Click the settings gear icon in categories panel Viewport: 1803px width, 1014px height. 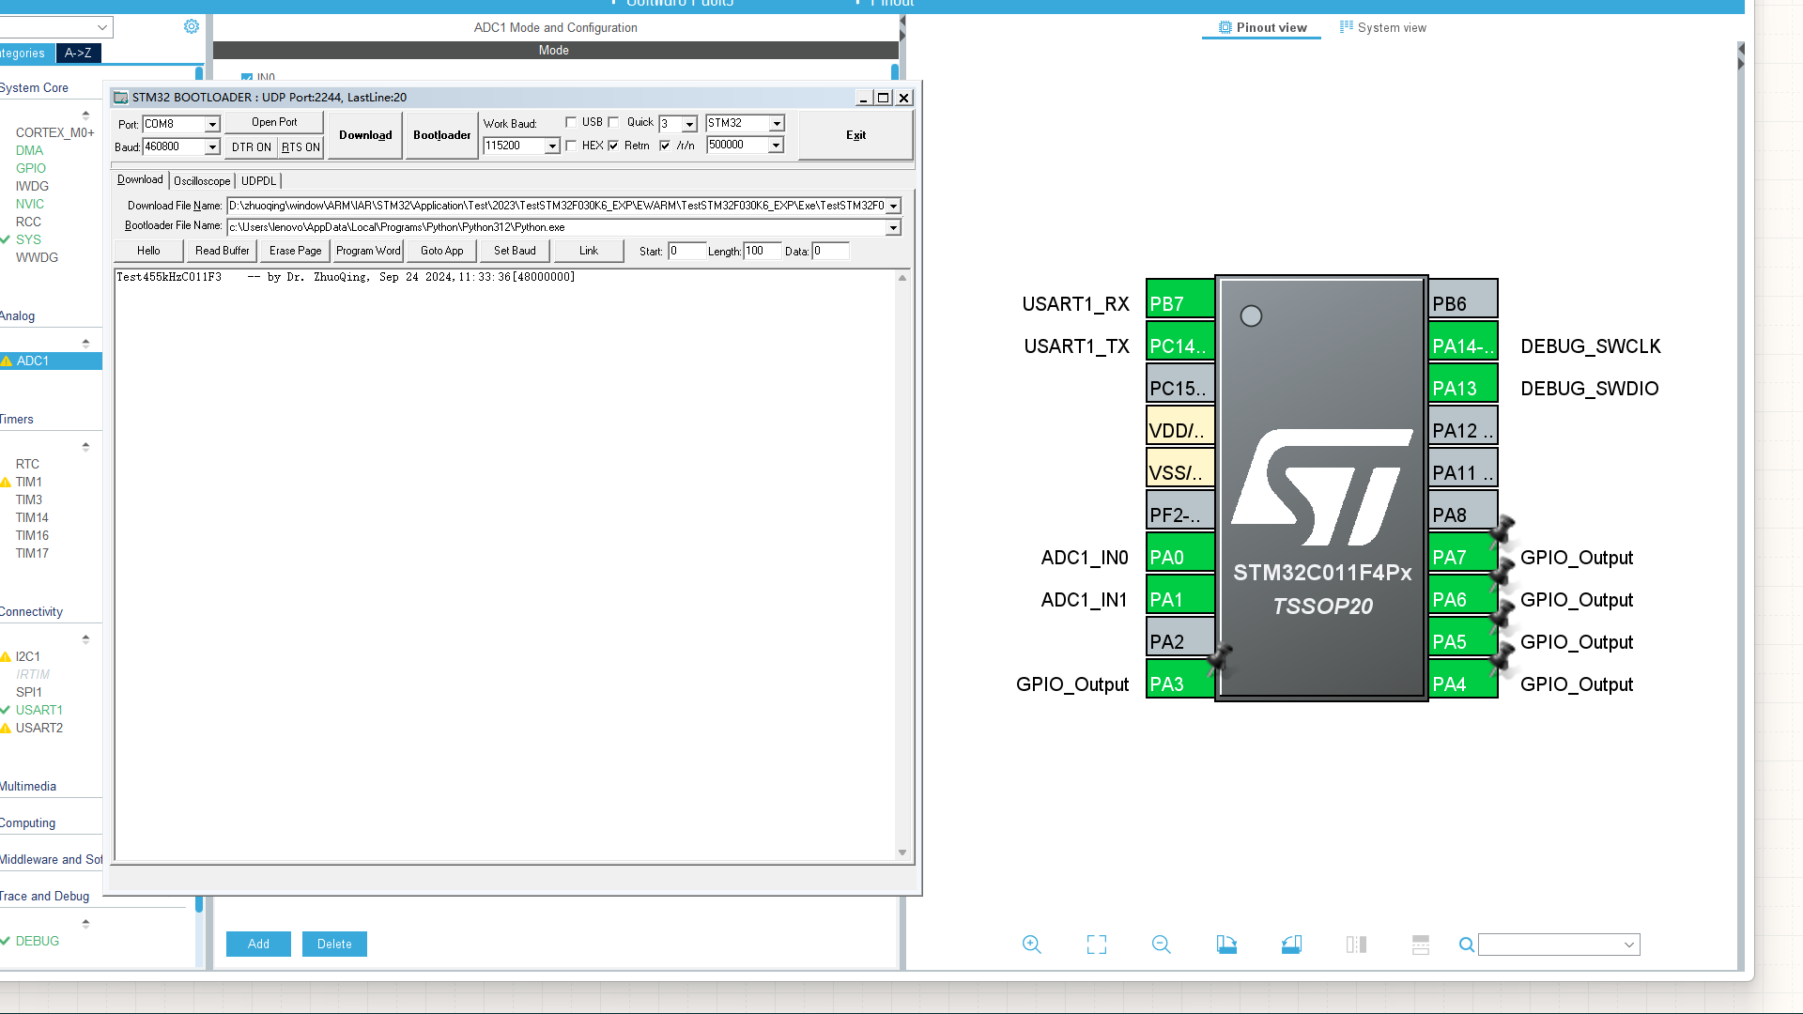pos(192,26)
